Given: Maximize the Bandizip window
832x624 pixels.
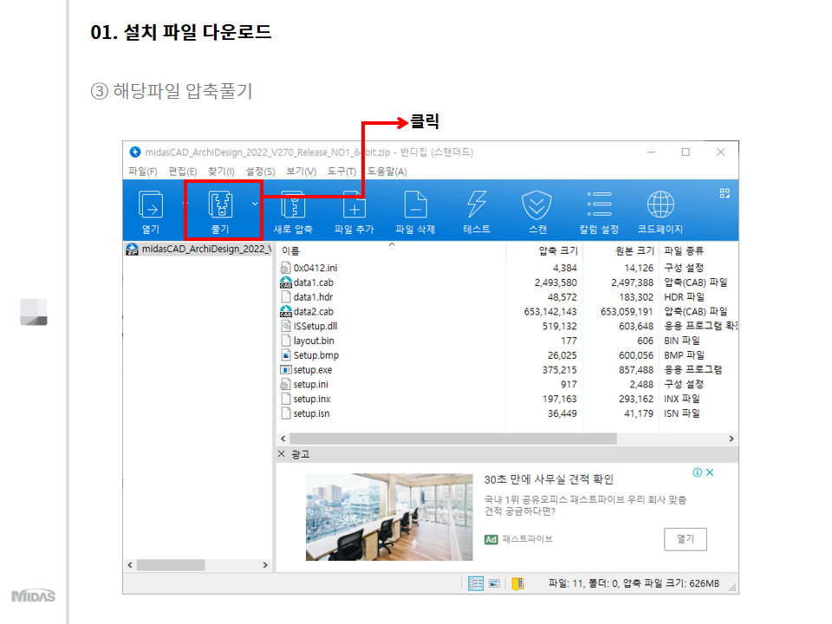Looking at the screenshot, I should (x=686, y=153).
